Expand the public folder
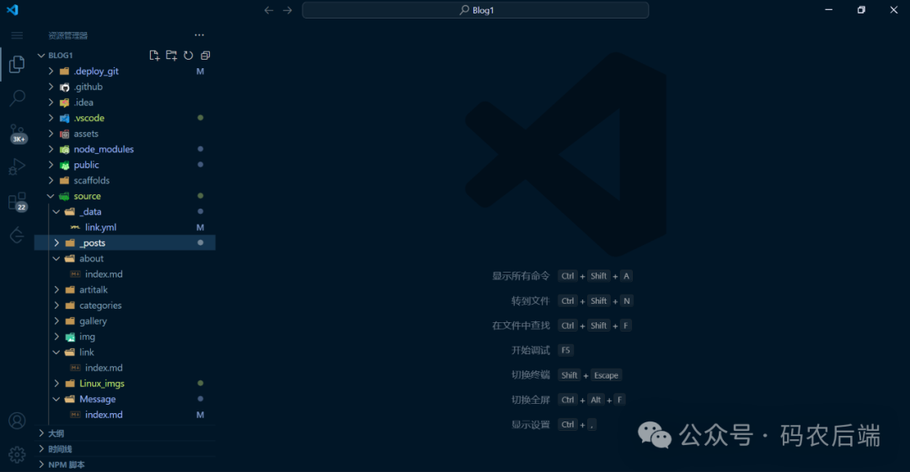This screenshot has height=472, width=910. [x=51, y=165]
